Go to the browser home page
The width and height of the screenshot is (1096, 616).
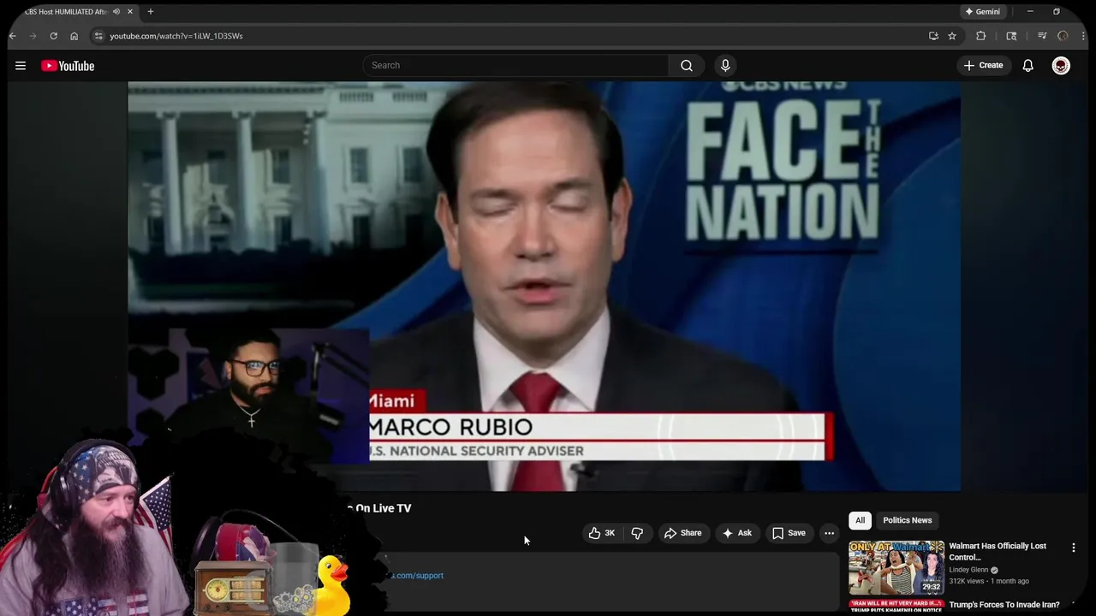coord(74,36)
